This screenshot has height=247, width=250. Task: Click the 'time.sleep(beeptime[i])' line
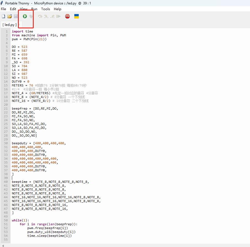tap(49, 236)
